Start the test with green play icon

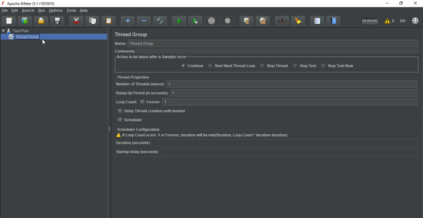[179, 21]
